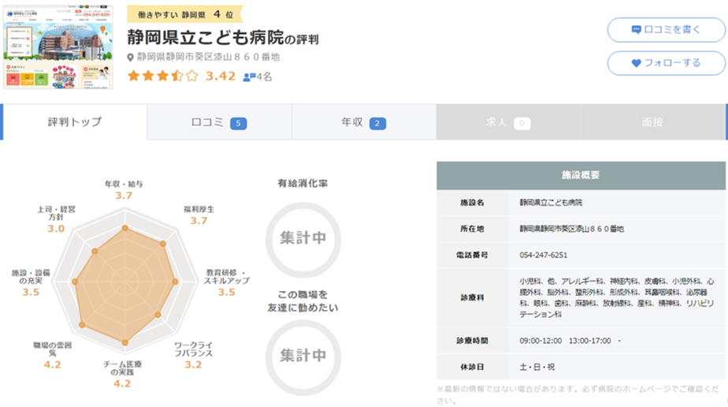Click the 年収・給与 3.7 radar label
728x407 pixels.
click(124, 189)
